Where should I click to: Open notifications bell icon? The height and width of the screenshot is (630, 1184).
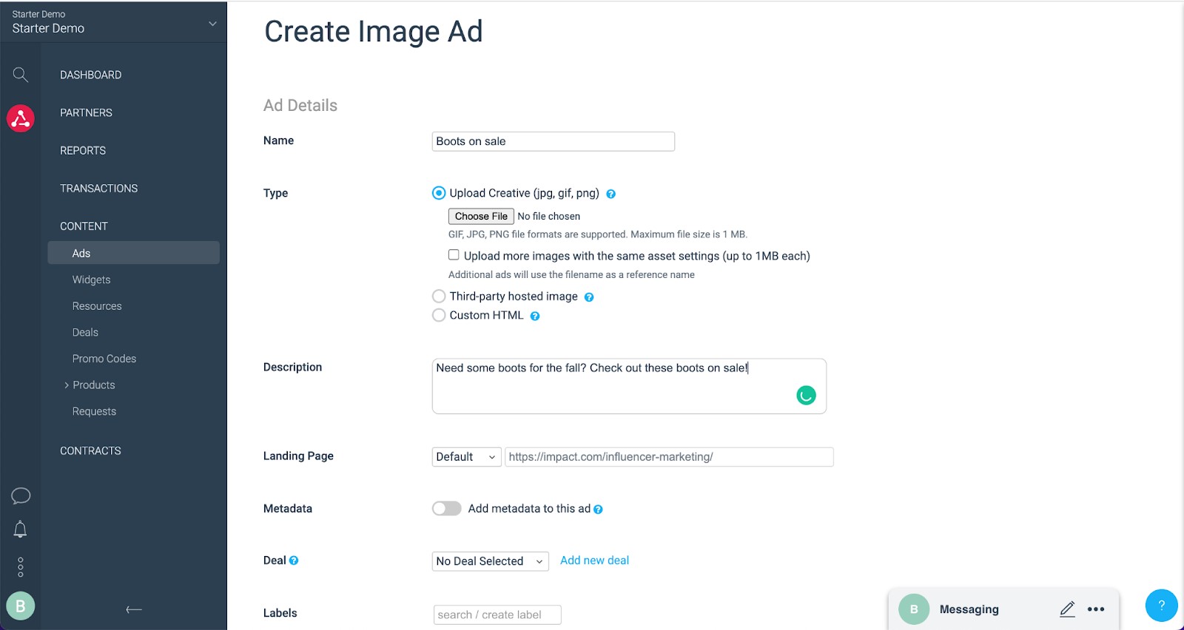(x=21, y=529)
